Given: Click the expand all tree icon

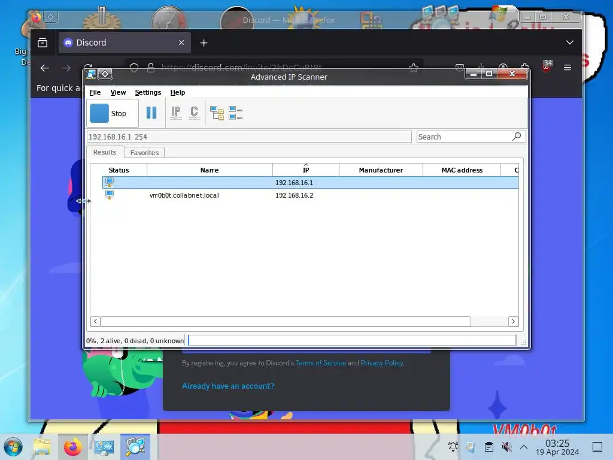Looking at the screenshot, I should [x=217, y=113].
